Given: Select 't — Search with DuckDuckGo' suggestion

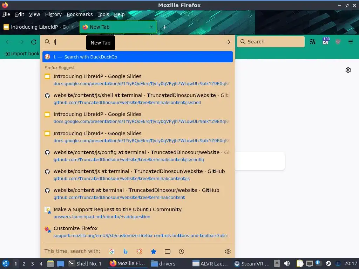Looking at the screenshot, I should 137,57.
